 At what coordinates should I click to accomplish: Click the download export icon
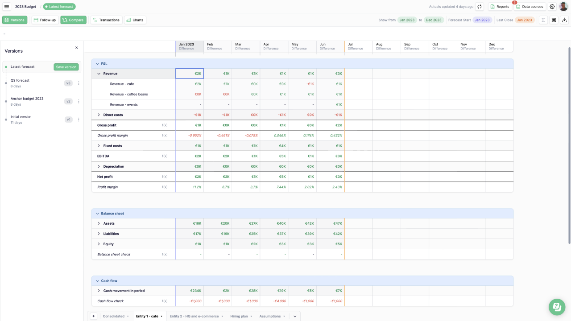tap(564, 20)
